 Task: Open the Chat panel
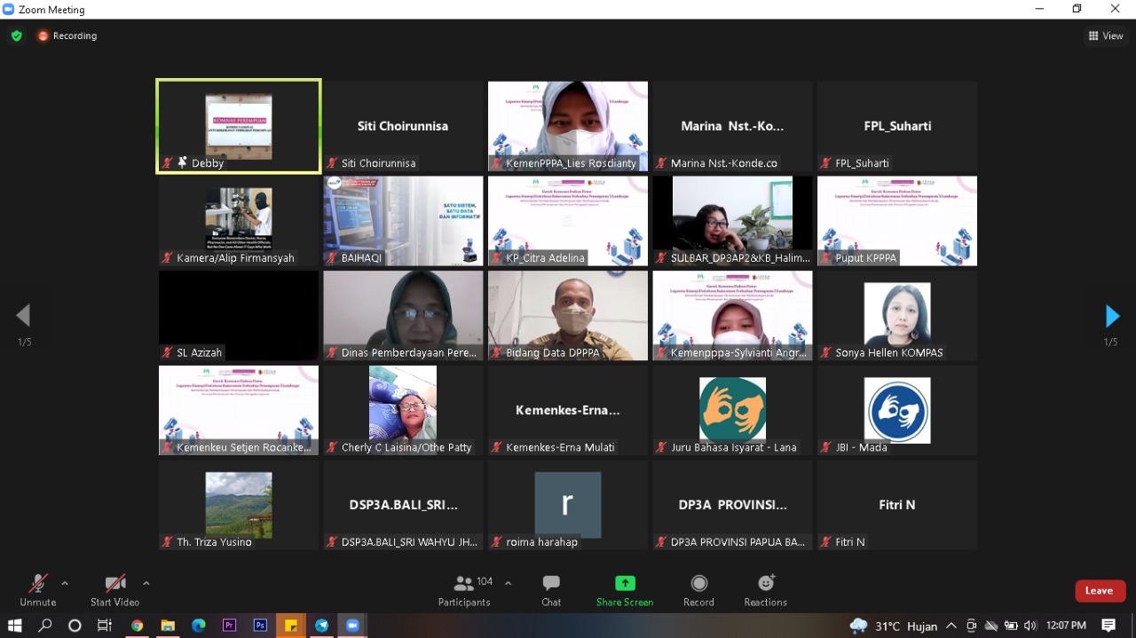pyautogui.click(x=551, y=590)
